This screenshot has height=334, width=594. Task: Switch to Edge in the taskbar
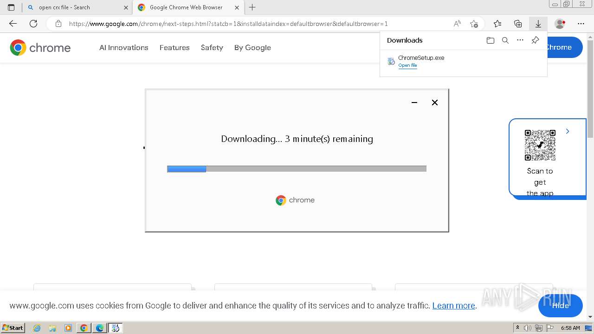pyautogui.click(x=99, y=328)
